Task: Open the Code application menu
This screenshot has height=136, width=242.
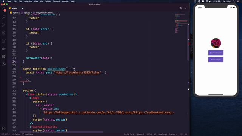Action: 9,2
